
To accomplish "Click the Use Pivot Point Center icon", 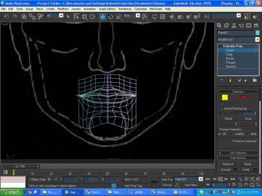I will point(145,17).
